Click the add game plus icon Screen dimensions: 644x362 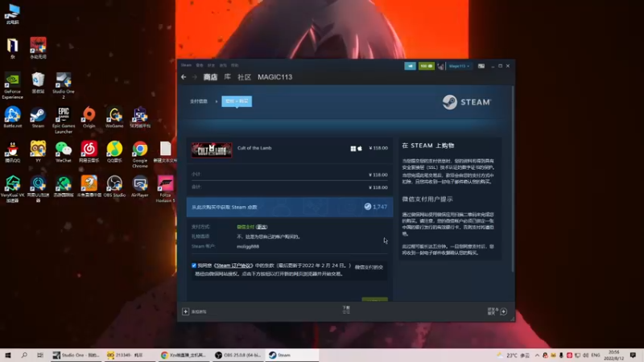(186, 311)
